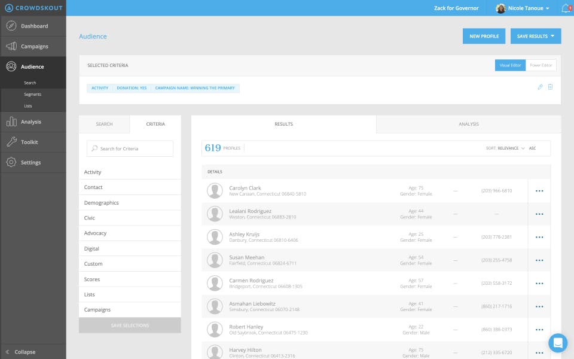
Task: Open Segments under Audience submenu
Action: (32, 94)
